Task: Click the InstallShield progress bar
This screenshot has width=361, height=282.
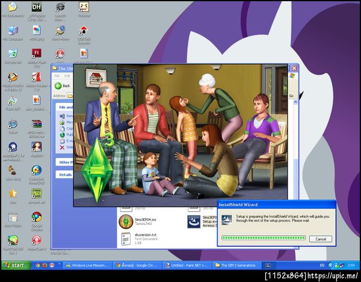Action: 264,238
